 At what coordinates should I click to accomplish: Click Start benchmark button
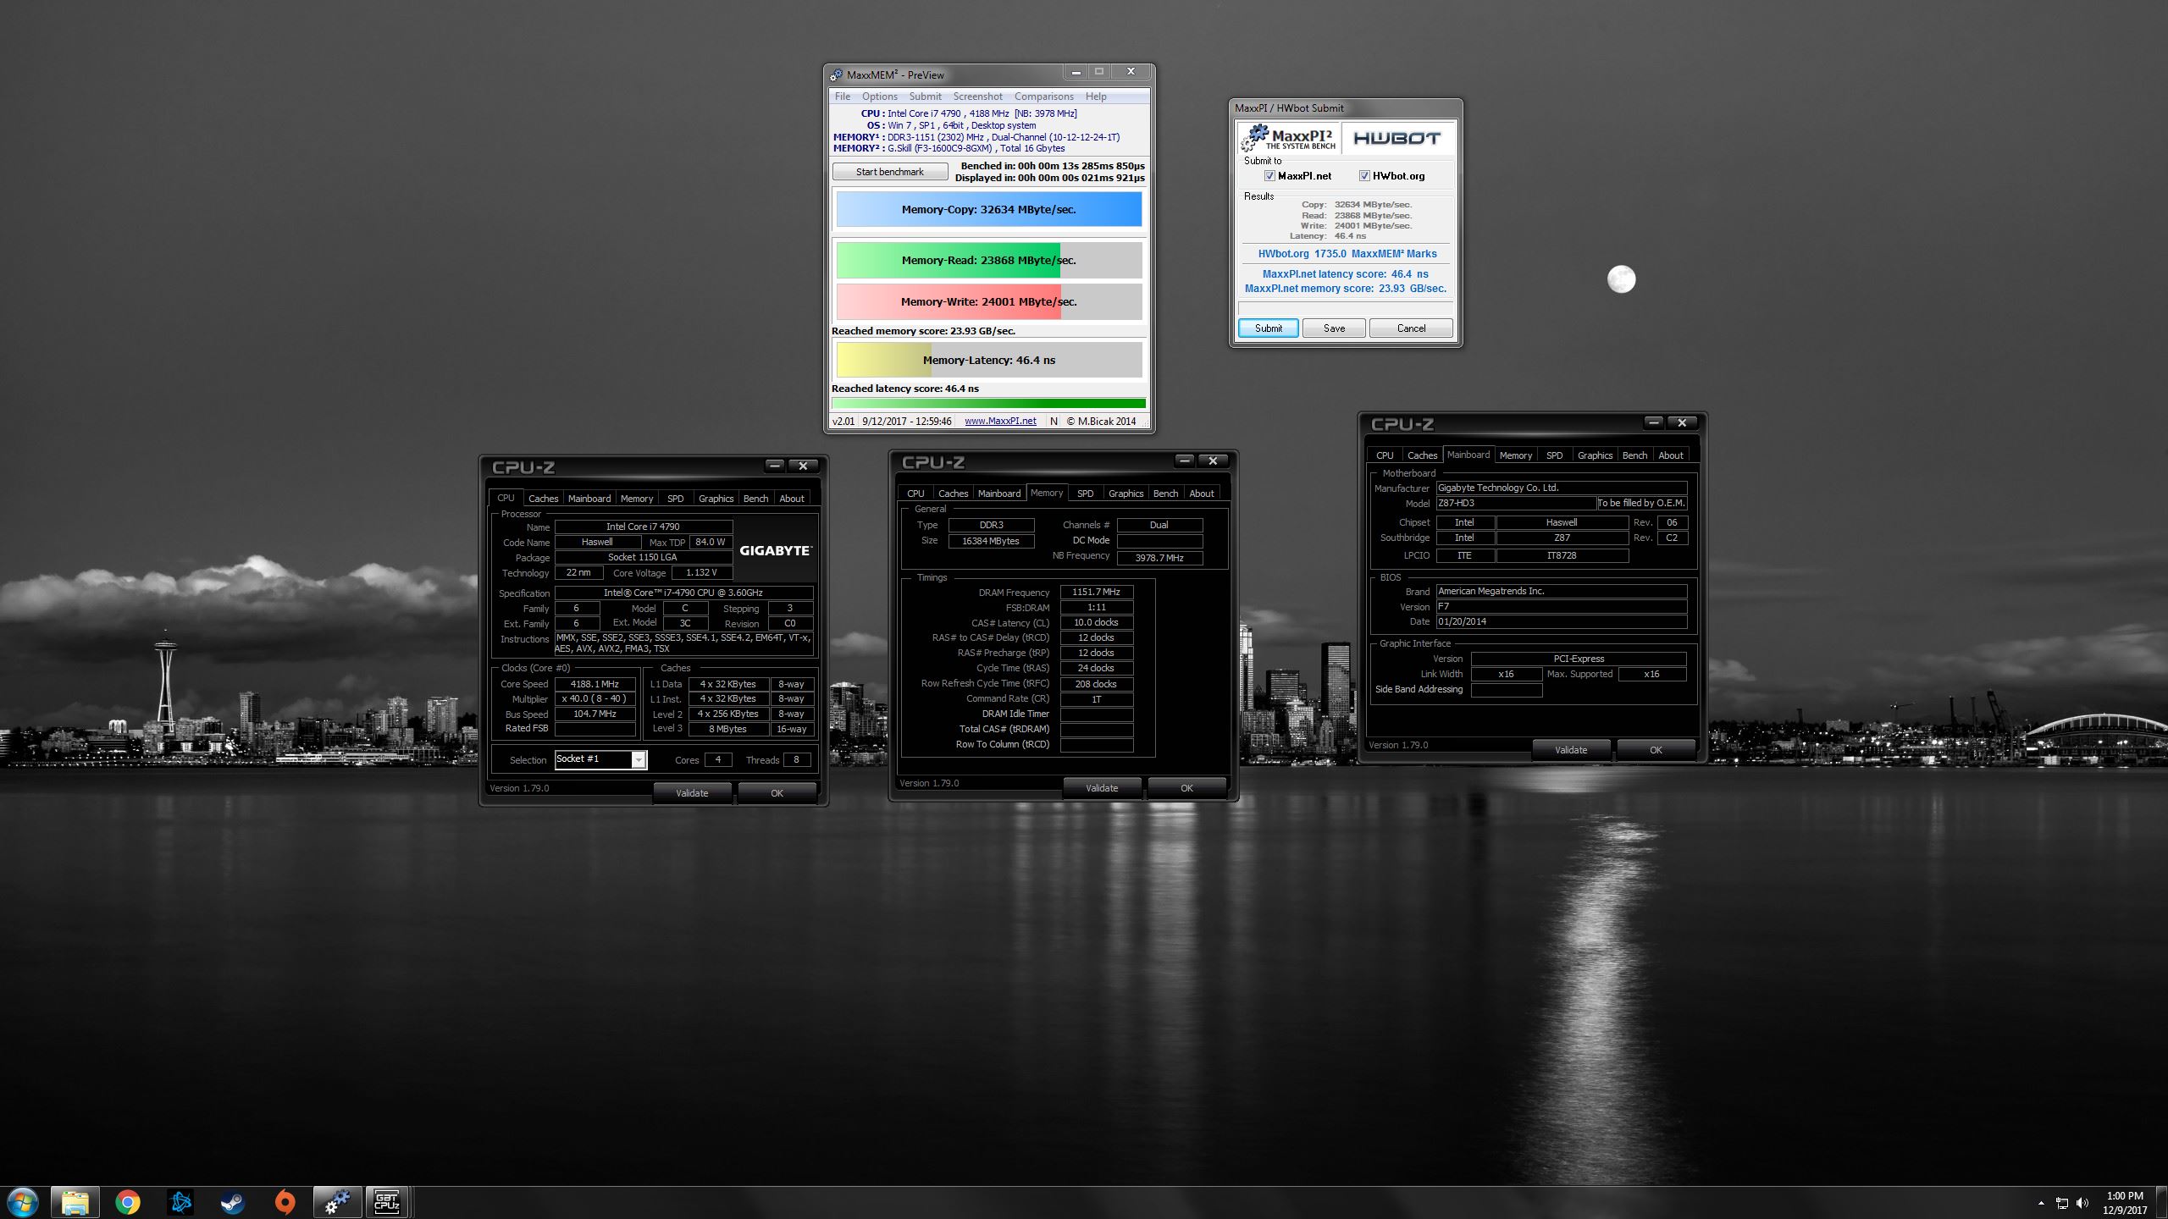tap(890, 172)
